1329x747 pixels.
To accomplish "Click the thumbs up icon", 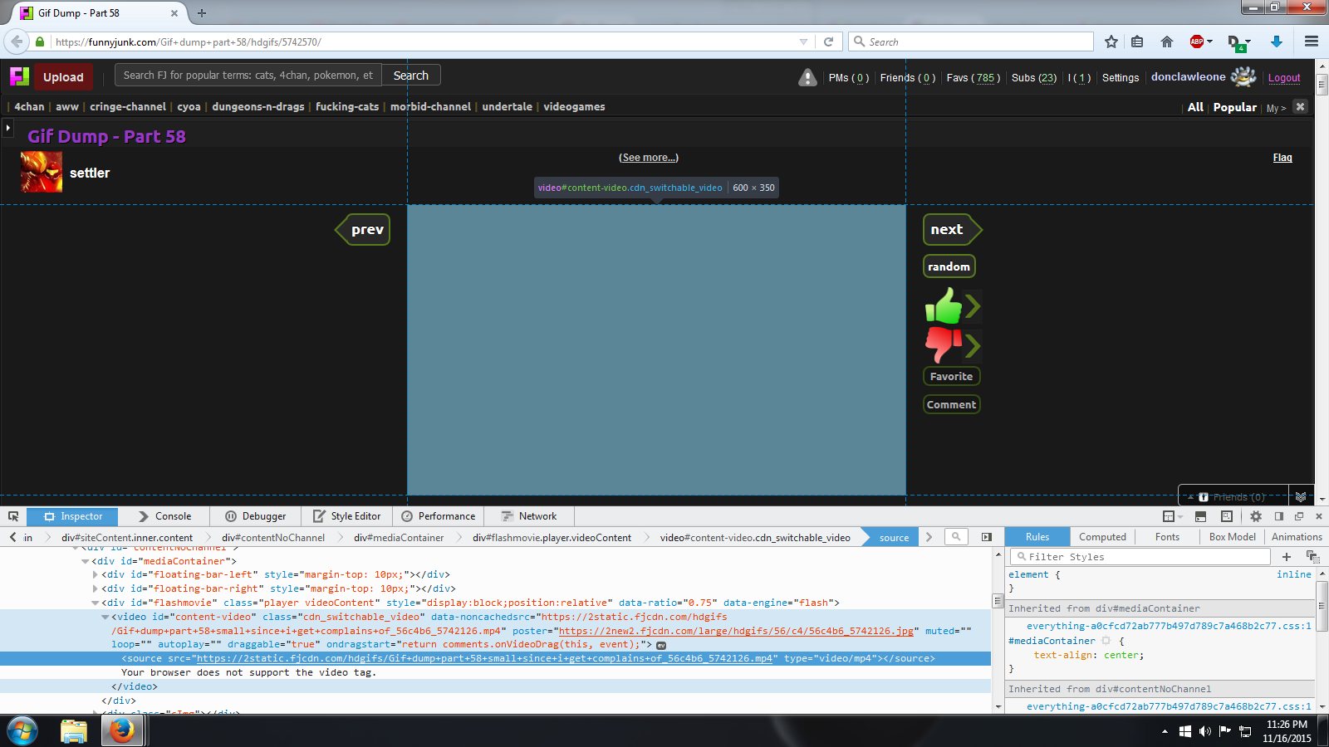I will (x=944, y=306).
